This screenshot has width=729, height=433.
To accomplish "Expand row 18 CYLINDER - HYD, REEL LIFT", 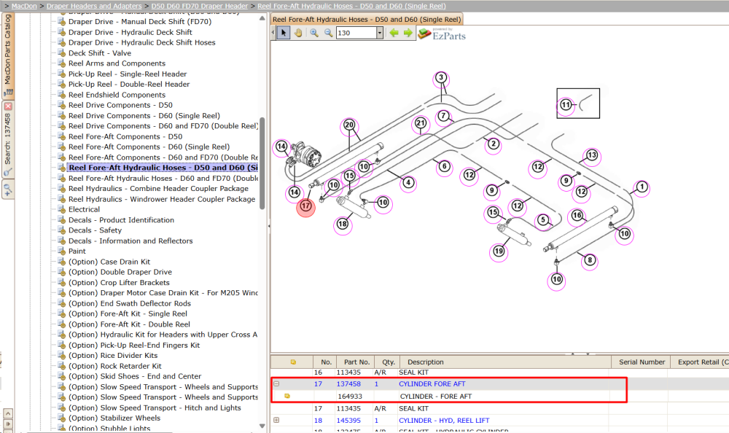I will click(x=276, y=421).
